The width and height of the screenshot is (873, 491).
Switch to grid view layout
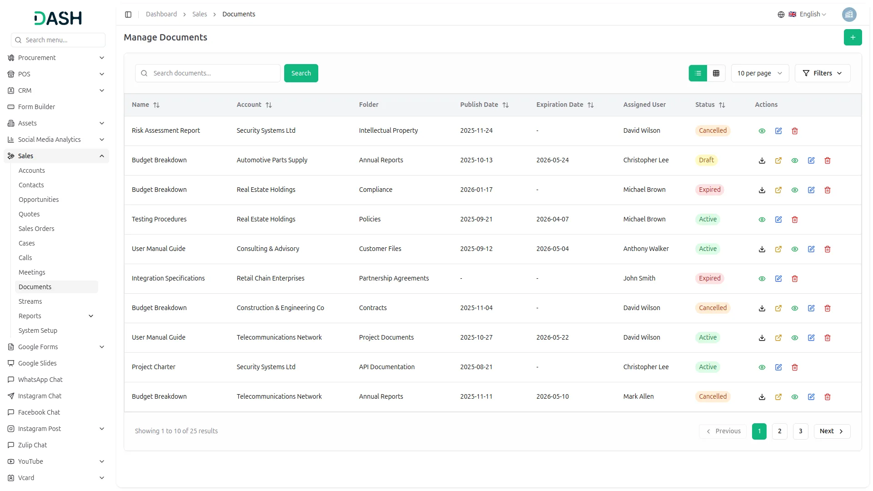(716, 73)
